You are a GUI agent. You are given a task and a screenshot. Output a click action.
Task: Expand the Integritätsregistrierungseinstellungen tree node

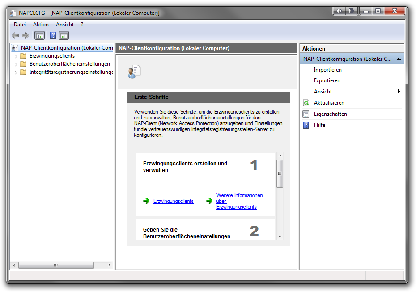[16, 72]
